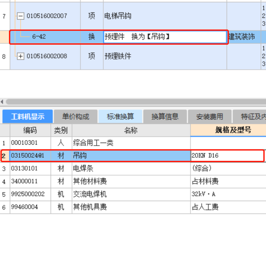This screenshot has height=256, width=266.
Task: Select resource row number 6
Action: pos(5,207)
